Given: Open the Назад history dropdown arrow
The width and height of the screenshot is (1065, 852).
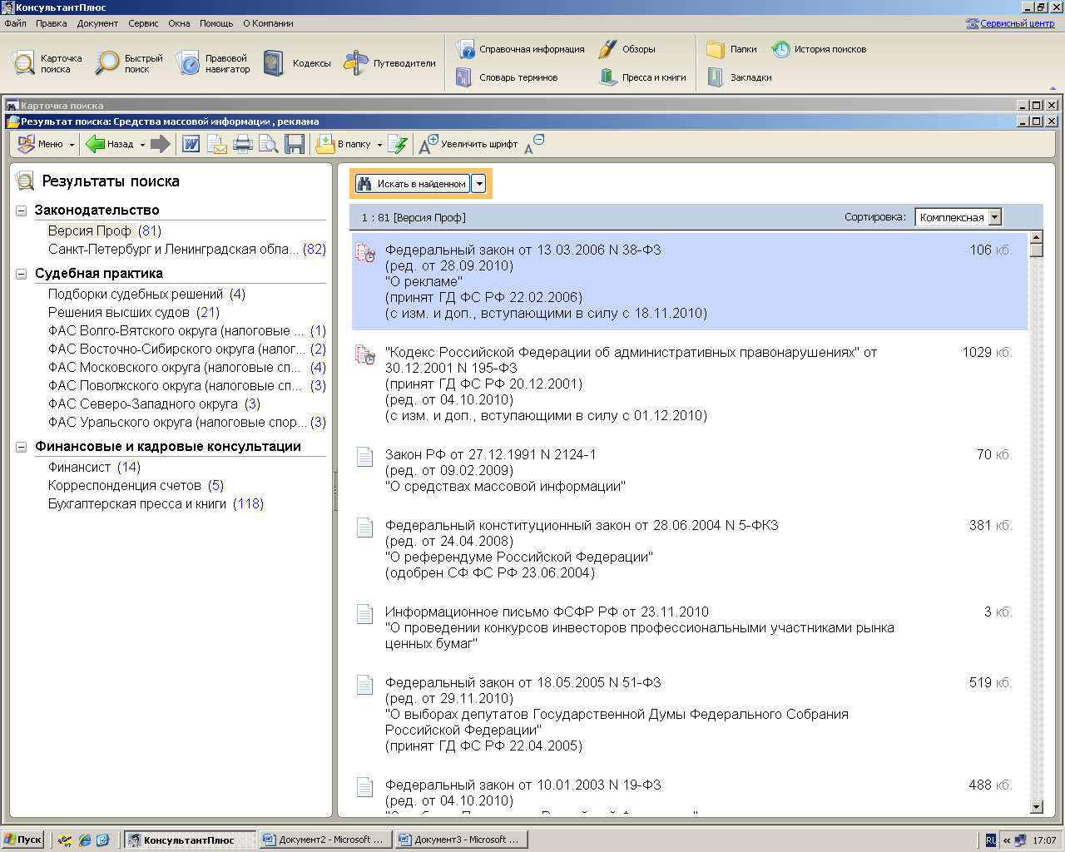Looking at the screenshot, I should tap(142, 145).
